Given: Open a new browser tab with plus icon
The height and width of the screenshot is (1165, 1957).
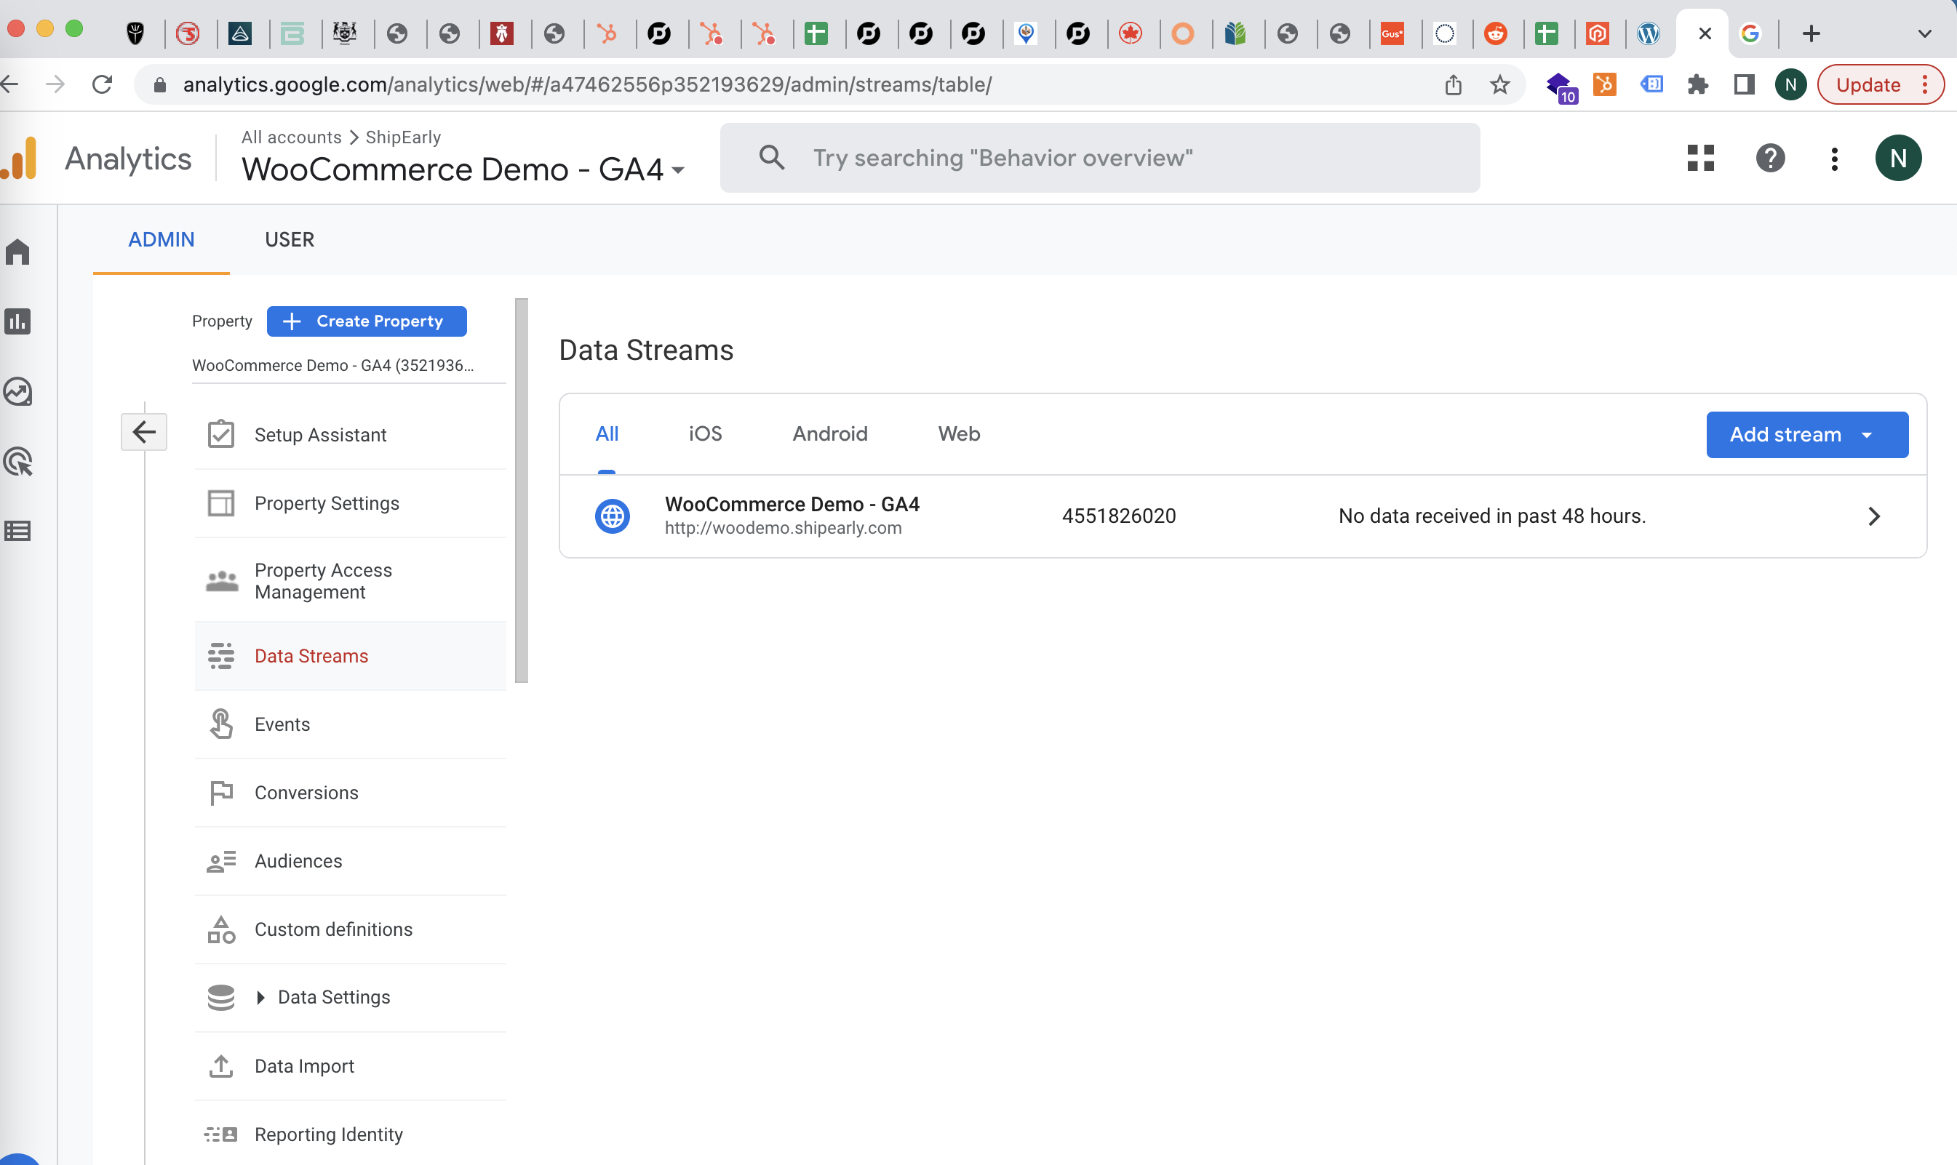Looking at the screenshot, I should [x=1811, y=33].
